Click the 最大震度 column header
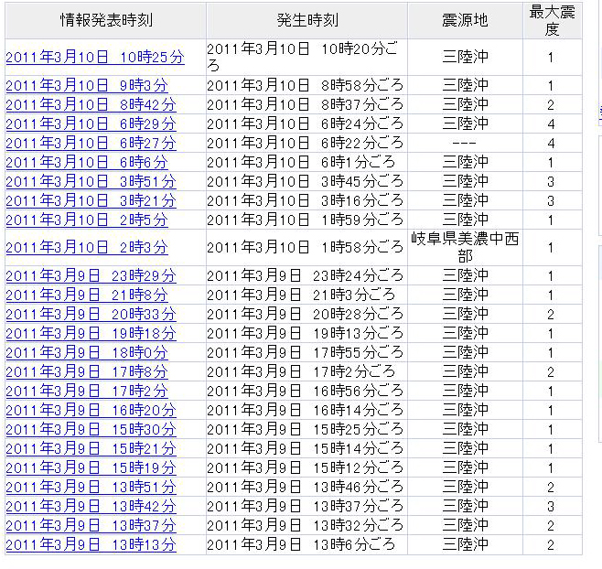This screenshot has height=569, width=602. tap(552, 20)
